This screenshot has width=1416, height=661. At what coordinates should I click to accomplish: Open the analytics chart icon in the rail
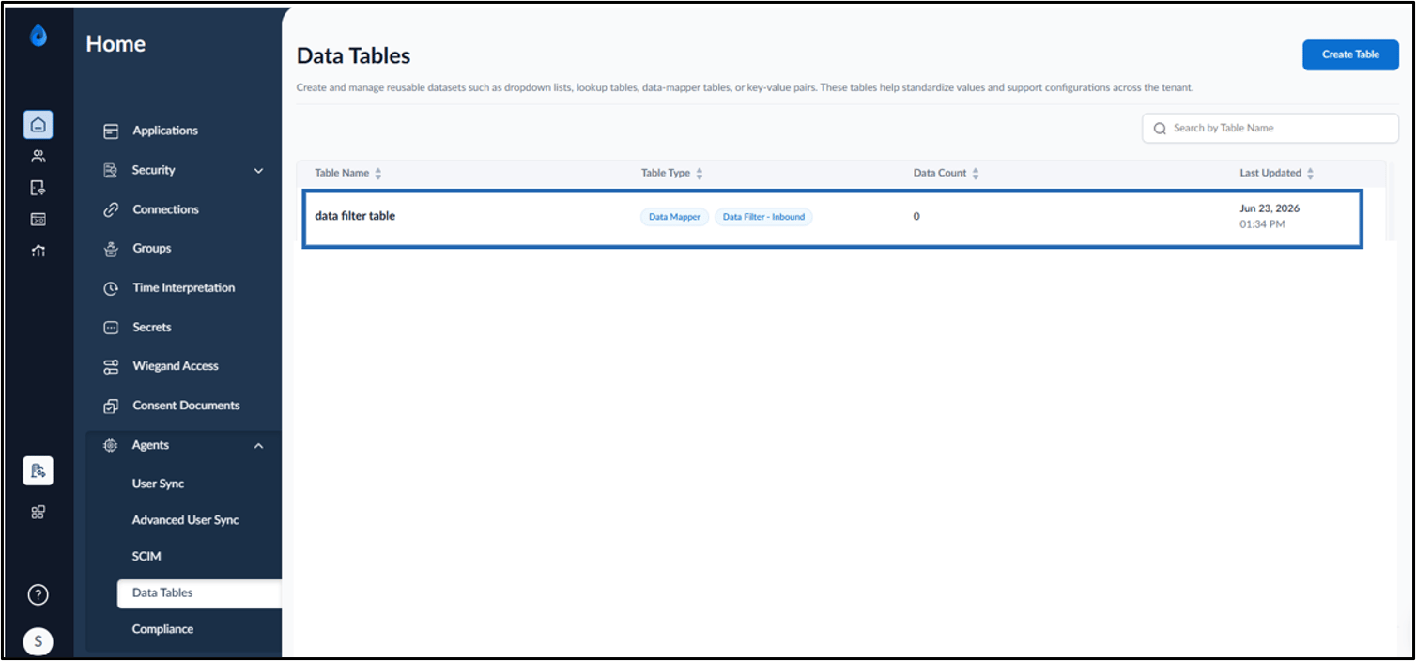pyautogui.click(x=38, y=251)
